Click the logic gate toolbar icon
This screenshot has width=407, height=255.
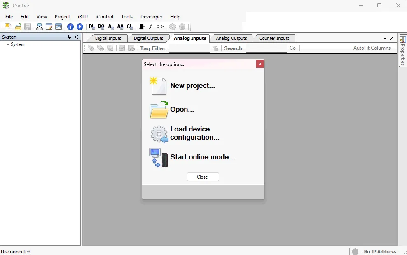(x=161, y=27)
